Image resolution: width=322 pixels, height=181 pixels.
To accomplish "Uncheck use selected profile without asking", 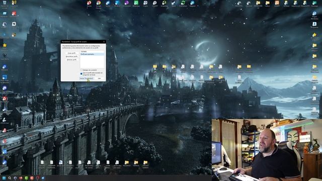I will [82, 74].
